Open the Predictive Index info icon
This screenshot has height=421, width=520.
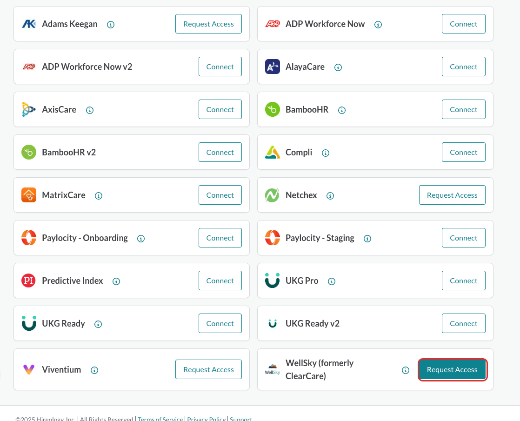tap(116, 281)
